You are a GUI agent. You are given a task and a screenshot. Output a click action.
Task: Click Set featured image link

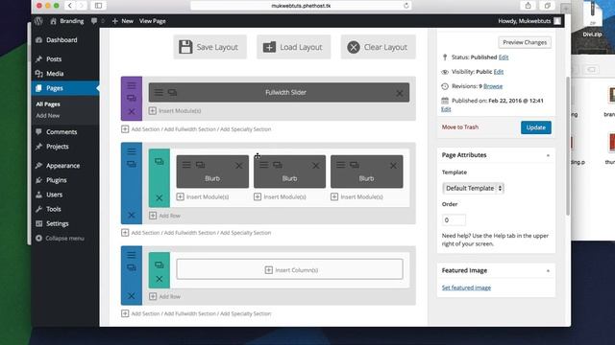coord(466,287)
